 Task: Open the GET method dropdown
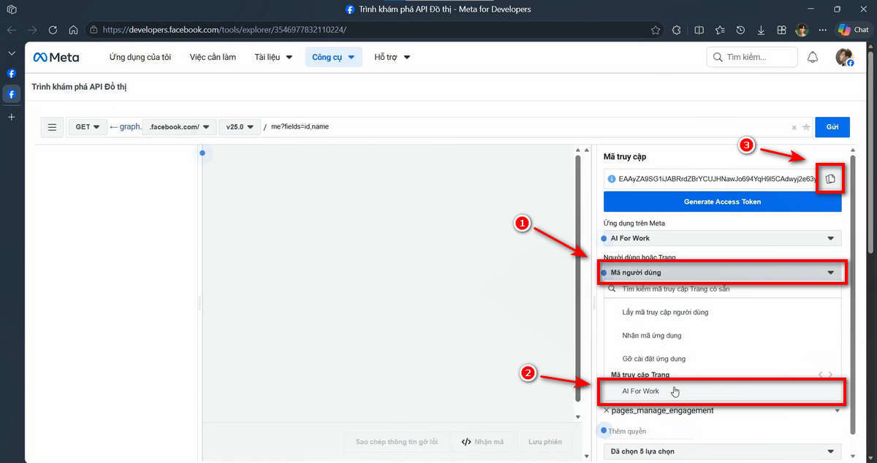coord(88,127)
